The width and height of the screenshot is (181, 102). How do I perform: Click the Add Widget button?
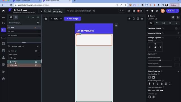(x=72, y=19)
